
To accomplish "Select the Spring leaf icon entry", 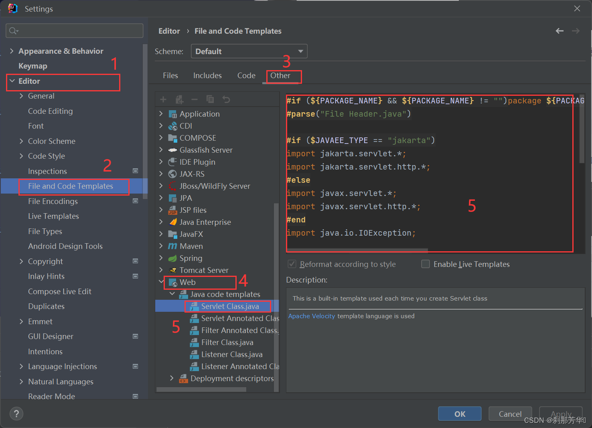I will click(x=172, y=258).
